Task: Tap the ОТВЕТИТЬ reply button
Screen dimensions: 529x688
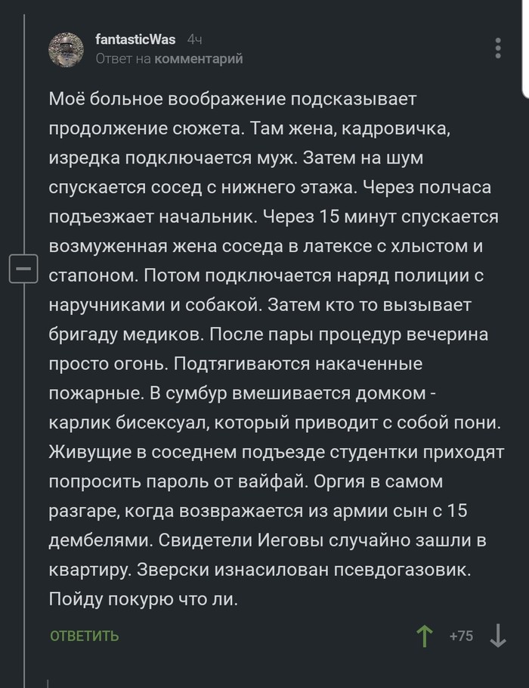Action: pos(85,636)
